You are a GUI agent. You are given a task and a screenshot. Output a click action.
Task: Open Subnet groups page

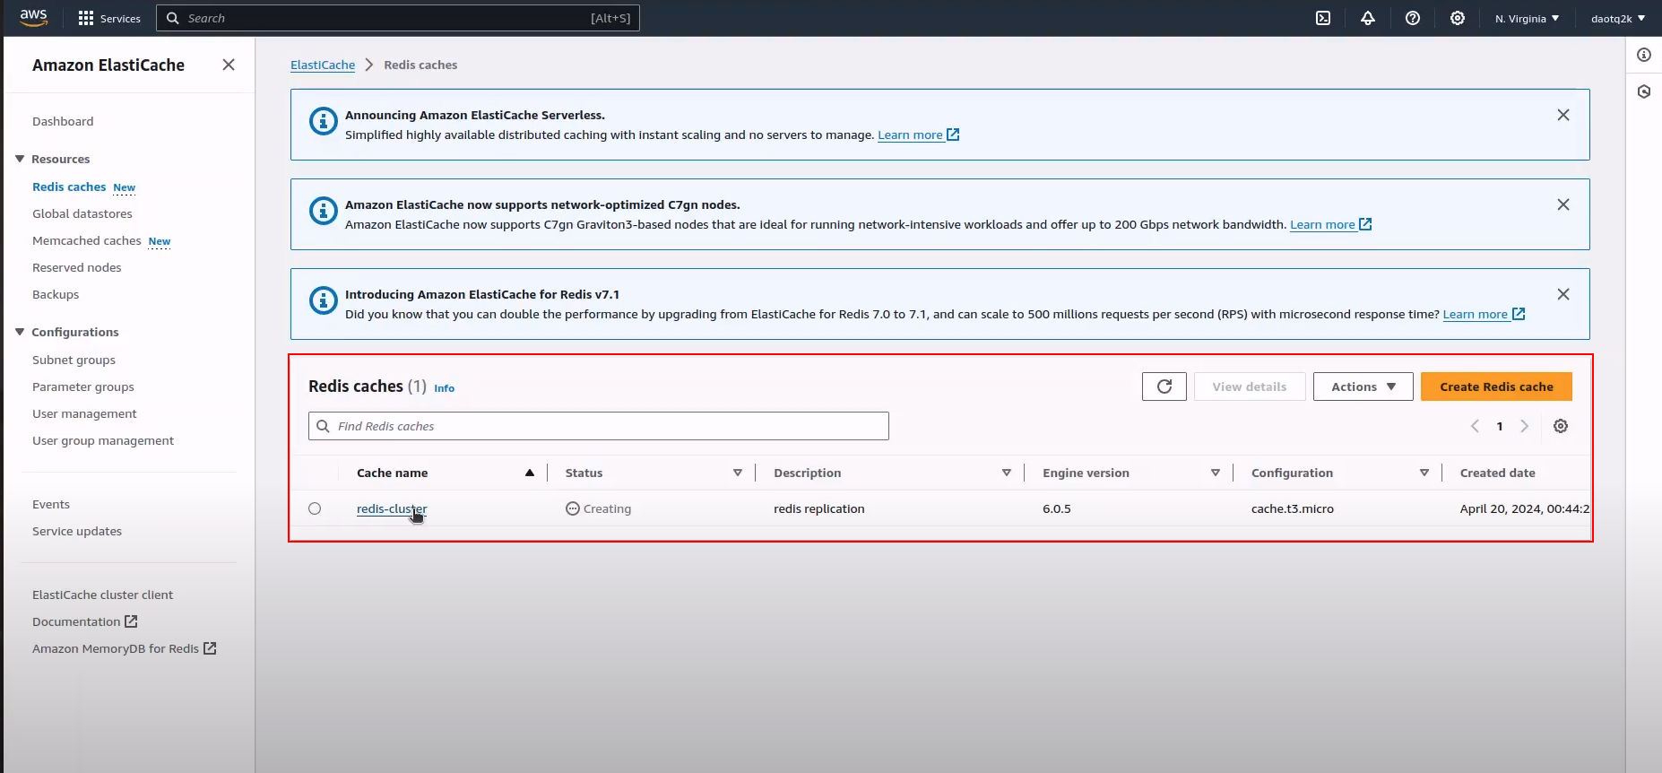(x=74, y=360)
